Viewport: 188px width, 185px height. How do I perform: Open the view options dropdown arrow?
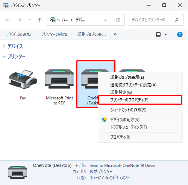165,34
